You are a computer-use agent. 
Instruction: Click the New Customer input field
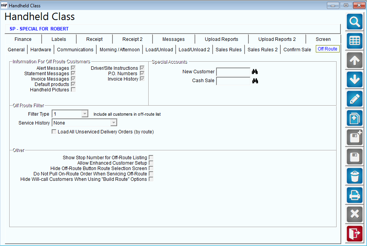click(233, 72)
